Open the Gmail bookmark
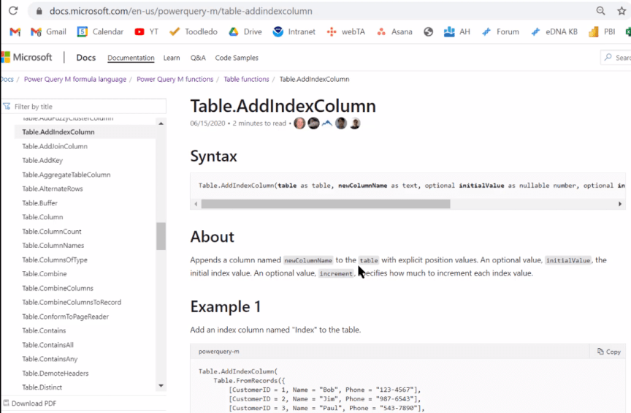Image resolution: width=631 pixels, height=413 pixels. coord(48,32)
